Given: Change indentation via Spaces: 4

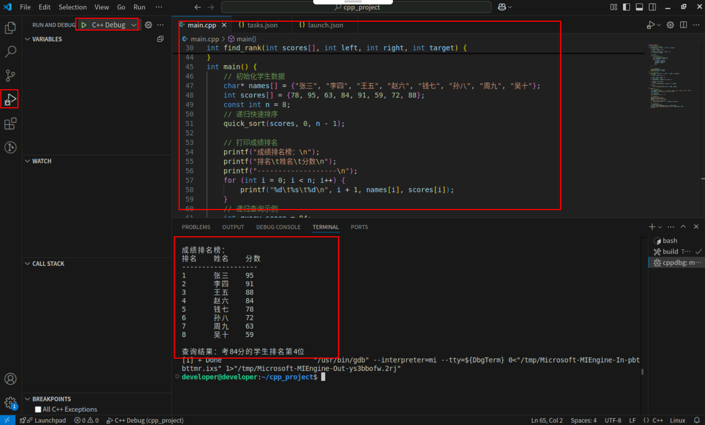Looking at the screenshot, I should pyautogui.click(x=584, y=420).
